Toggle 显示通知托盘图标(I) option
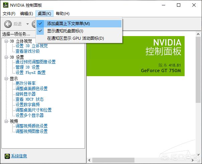This screenshot has width=202, height=164. [x=79, y=31]
